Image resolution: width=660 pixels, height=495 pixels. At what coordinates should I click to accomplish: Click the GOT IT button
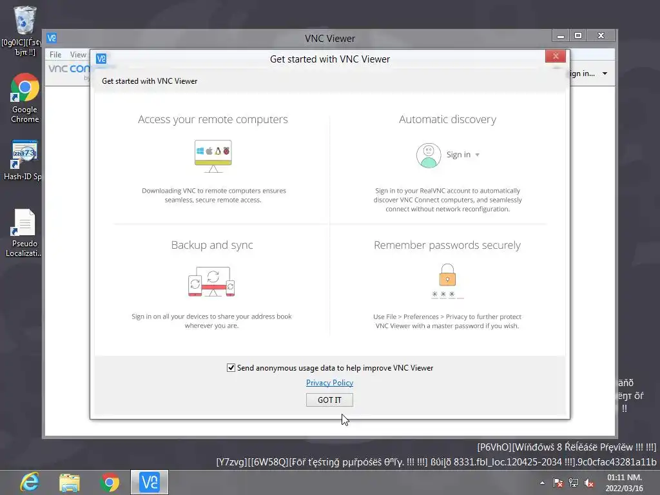pos(329,400)
